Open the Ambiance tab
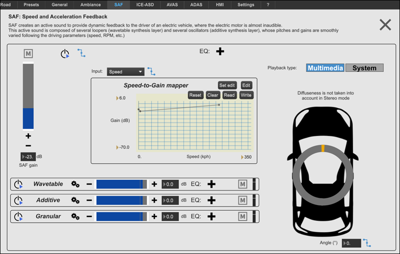 point(90,5)
